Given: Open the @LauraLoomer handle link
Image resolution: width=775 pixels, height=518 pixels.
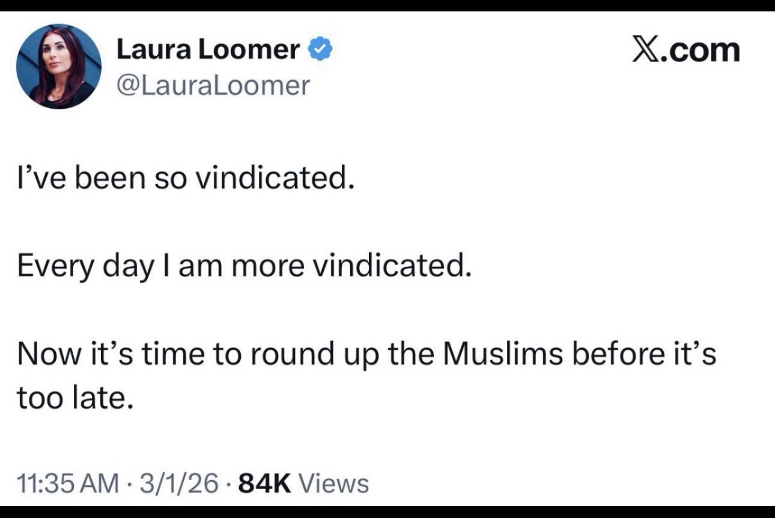Looking at the screenshot, I should tap(213, 85).
